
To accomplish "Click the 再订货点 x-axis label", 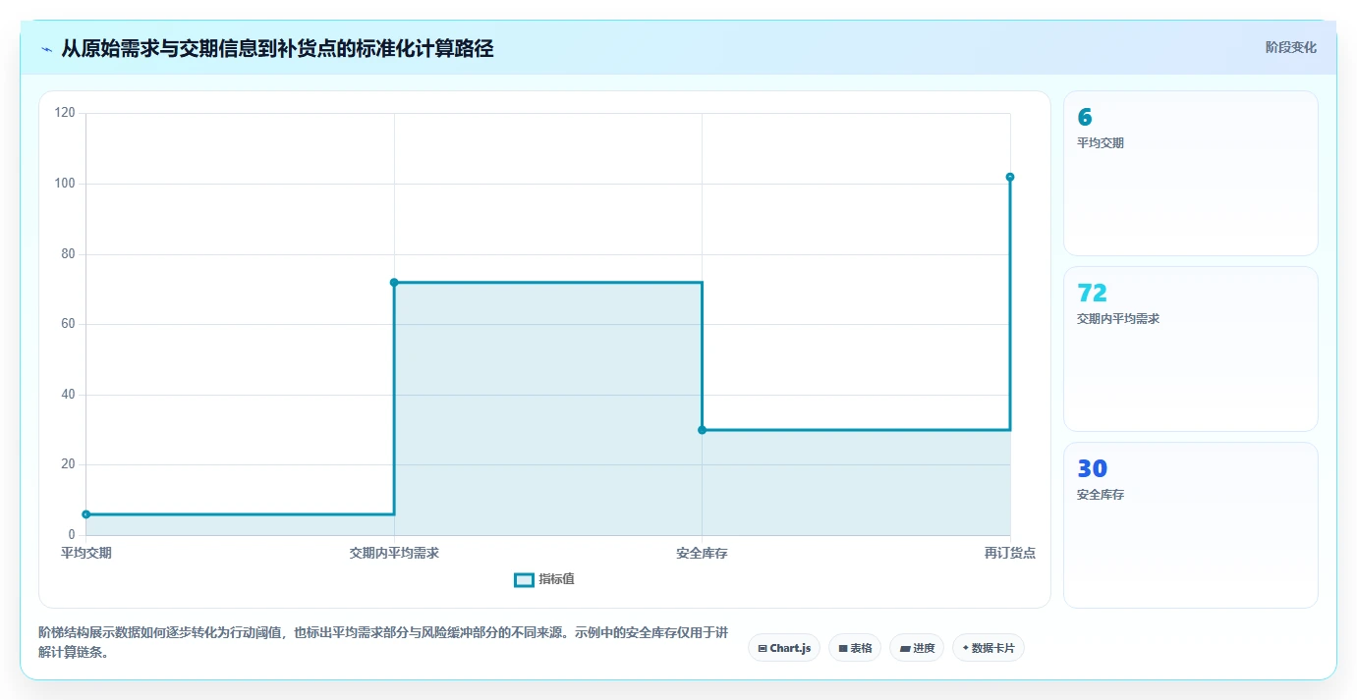I will (1010, 553).
